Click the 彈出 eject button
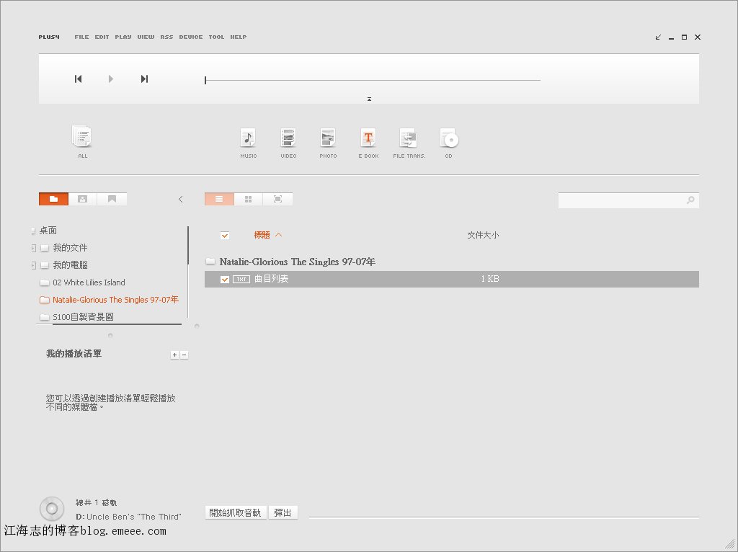Viewport: 738px width, 552px height. [283, 512]
